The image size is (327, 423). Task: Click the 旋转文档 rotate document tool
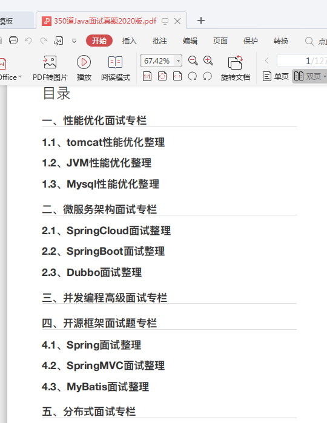click(235, 68)
